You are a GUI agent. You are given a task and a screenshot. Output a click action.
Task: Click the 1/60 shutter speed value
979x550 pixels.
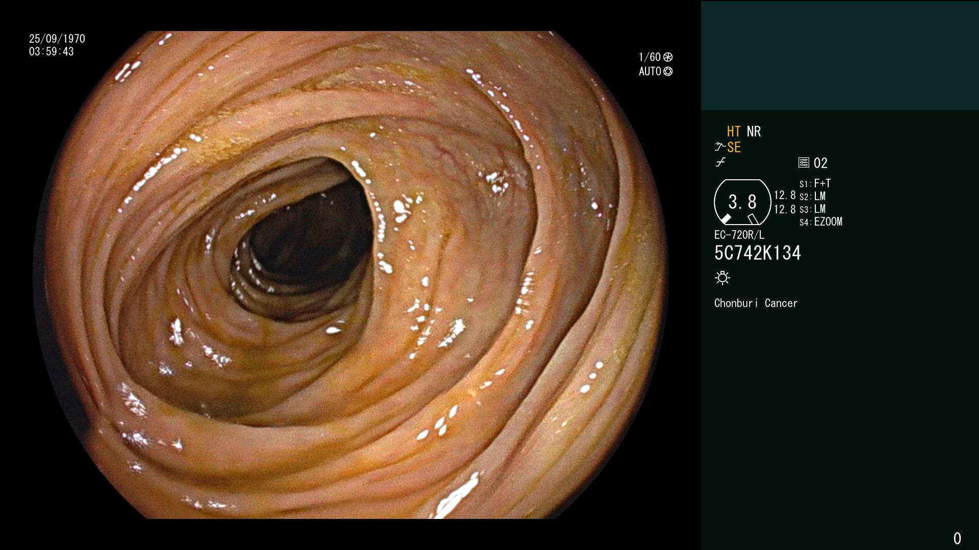coord(650,57)
